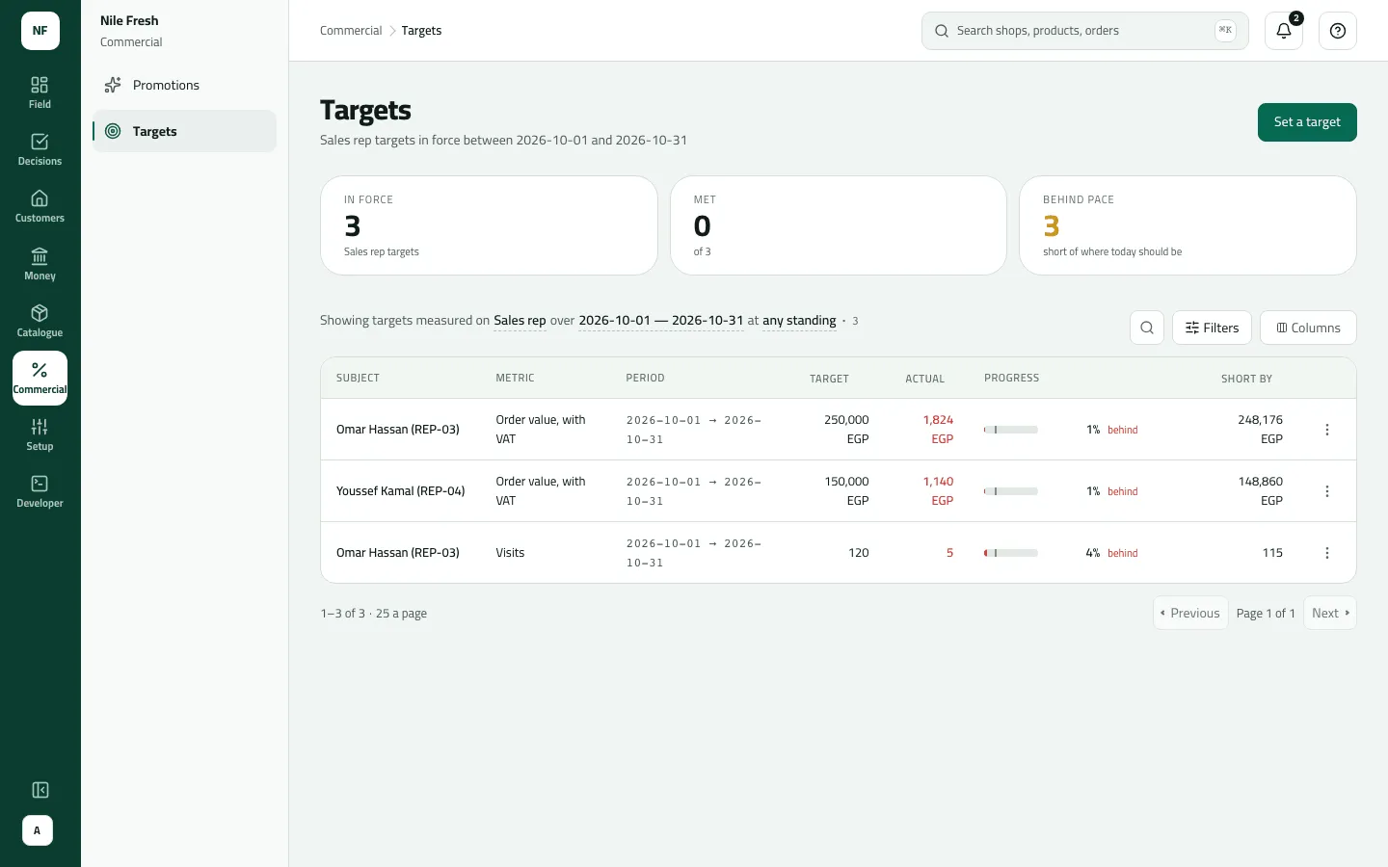This screenshot has width=1388, height=867.
Task: Click the Commercial breadcrumb
Action: tap(351, 31)
